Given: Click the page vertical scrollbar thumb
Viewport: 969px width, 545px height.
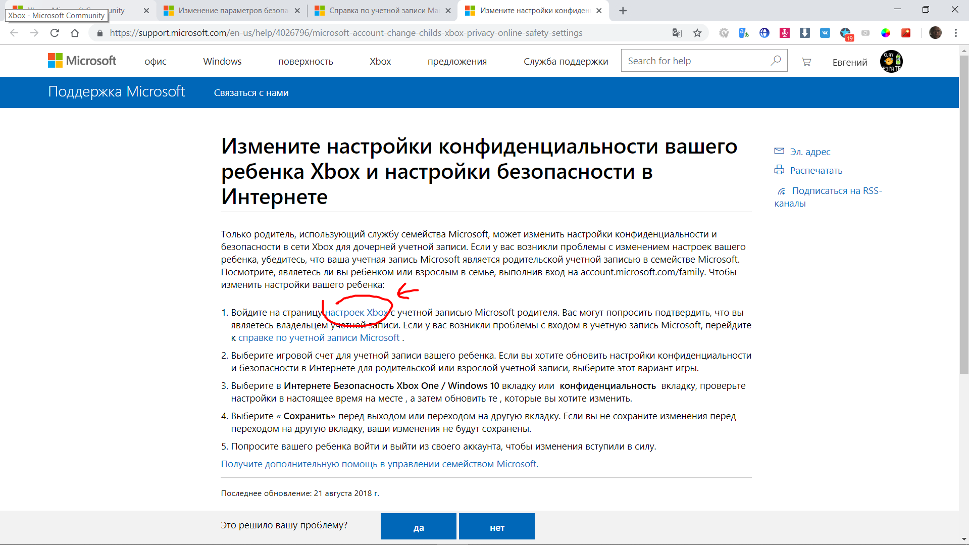Looking at the screenshot, I should [x=964, y=215].
